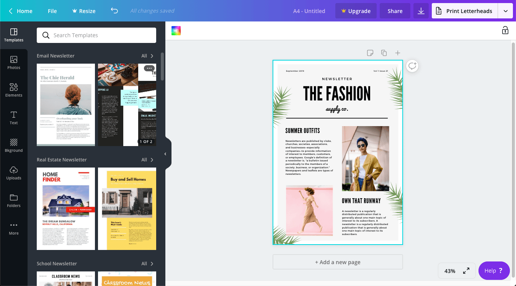This screenshot has height=286, width=516.
Task: Click the School Newsletter category heading
Action: point(57,264)
